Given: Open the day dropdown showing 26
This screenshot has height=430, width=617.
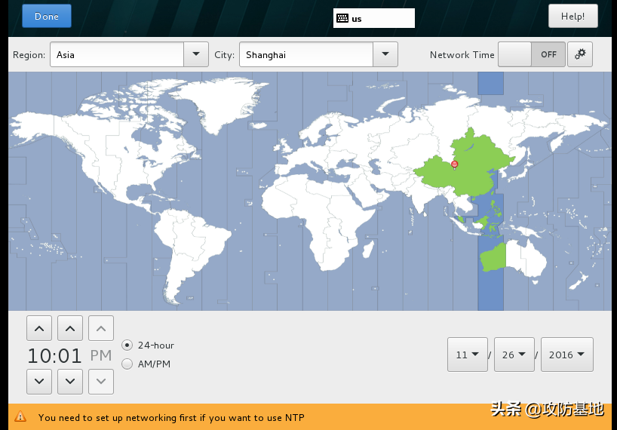Looking at the screenshot, I should tap(514, 355).
